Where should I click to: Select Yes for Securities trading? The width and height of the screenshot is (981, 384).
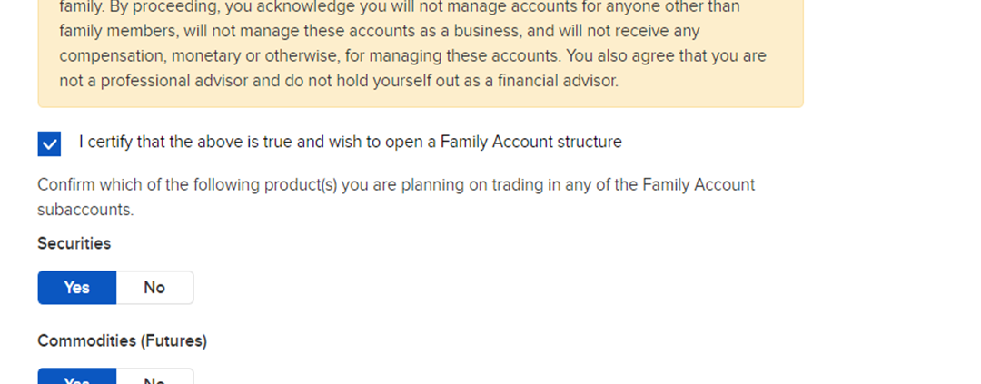point(77,288)
